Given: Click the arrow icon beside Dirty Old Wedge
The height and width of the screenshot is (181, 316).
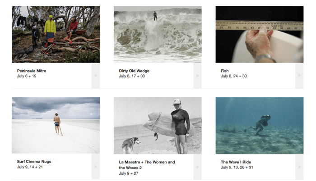Looking at the screenshot, I should (x=198, y=76).
